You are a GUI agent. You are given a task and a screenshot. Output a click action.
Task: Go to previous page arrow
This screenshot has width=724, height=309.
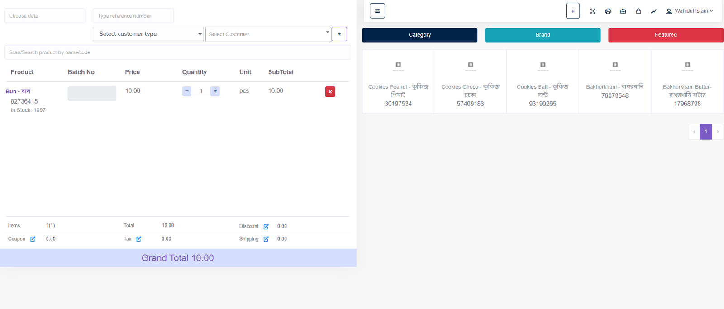click(x=694, y=132)
